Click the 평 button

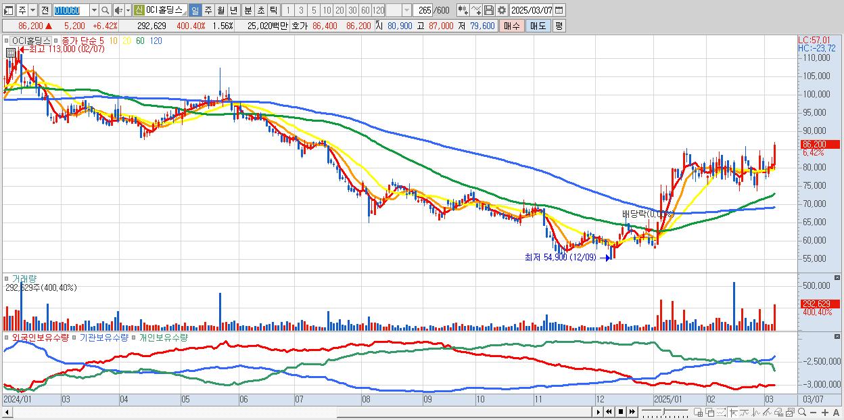point(559,26)
